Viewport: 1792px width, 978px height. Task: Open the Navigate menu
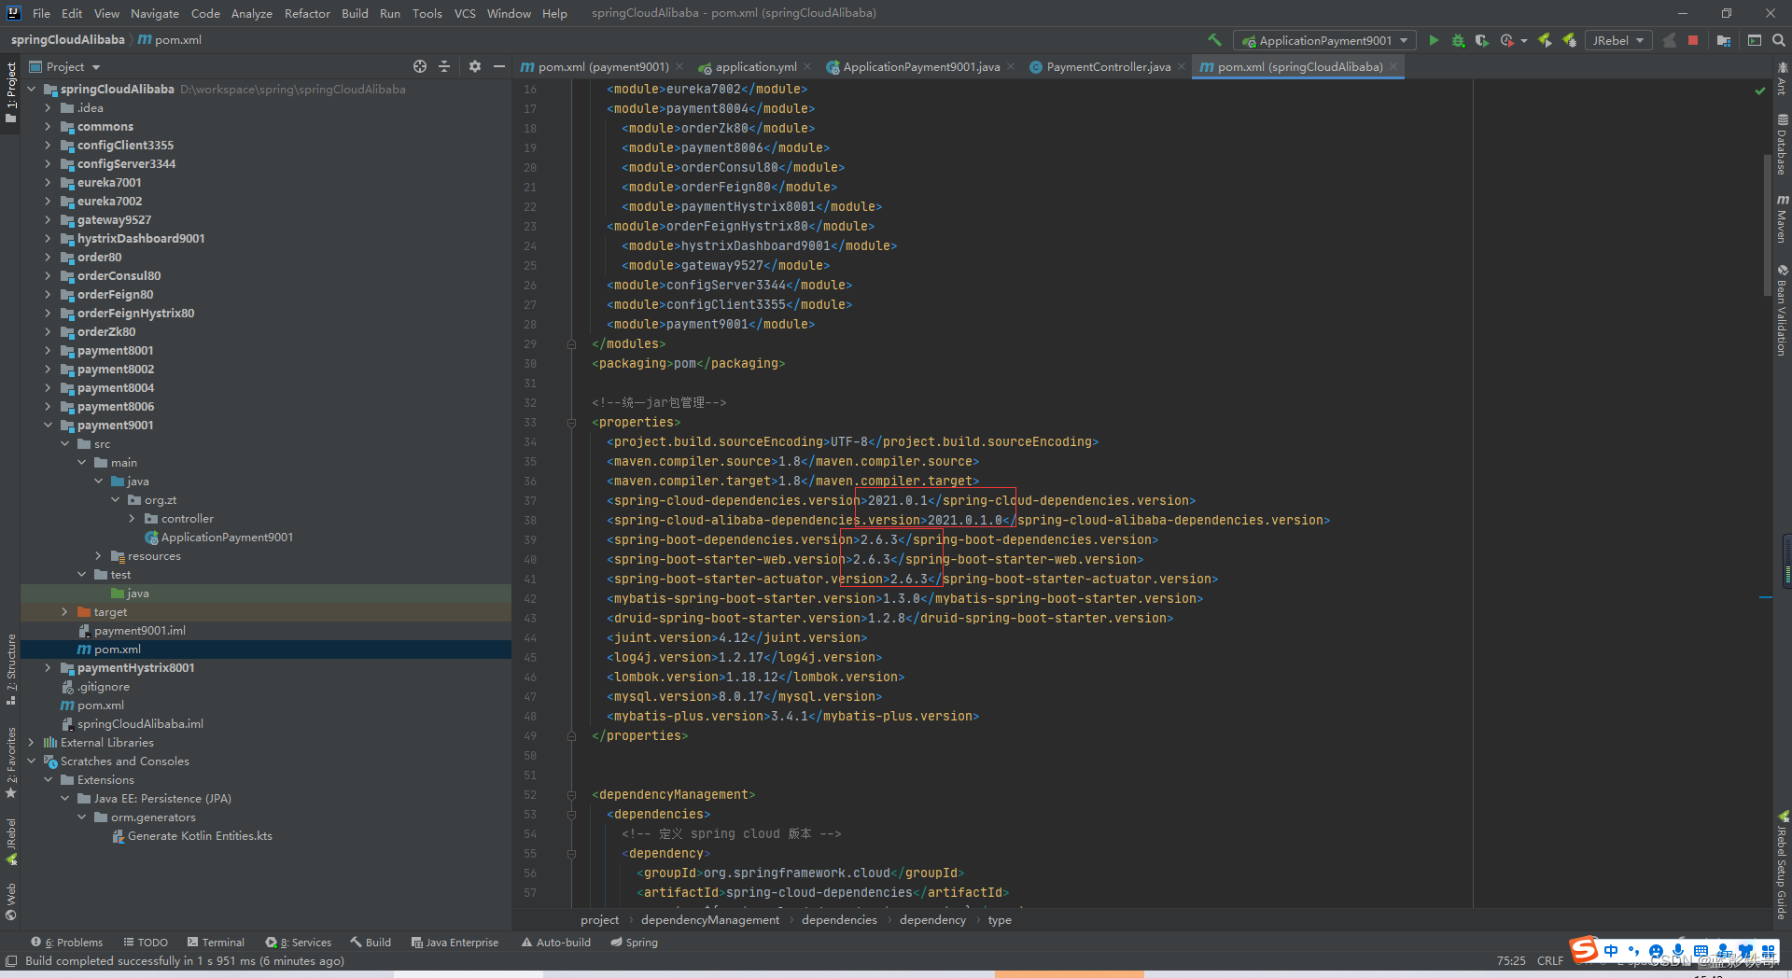tap(154, 13)
